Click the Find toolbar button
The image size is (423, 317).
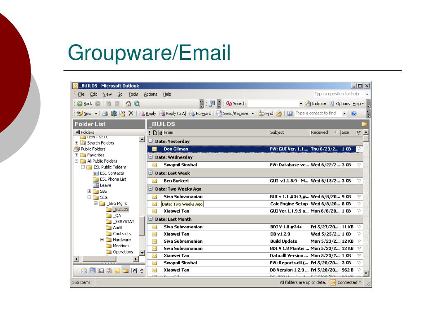tap(266, 114)
